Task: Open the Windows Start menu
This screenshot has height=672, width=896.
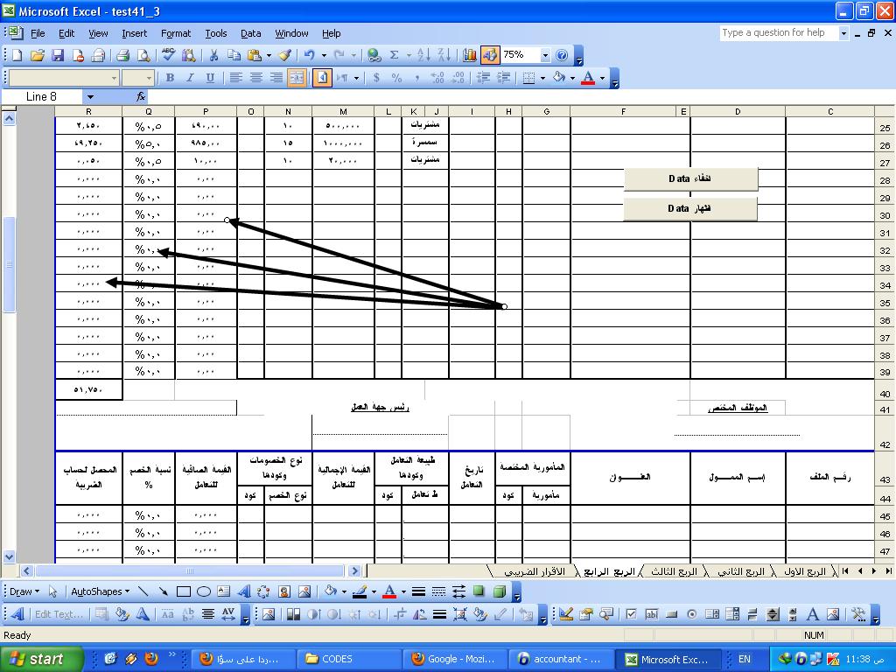Action: pyautogui.click(x=42, y=659)
